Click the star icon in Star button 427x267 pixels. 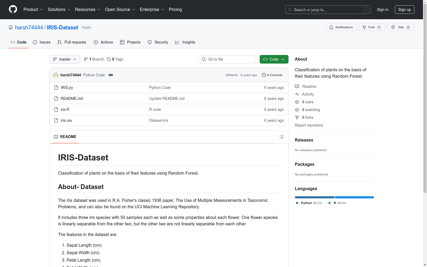click(x=393, y=27)
